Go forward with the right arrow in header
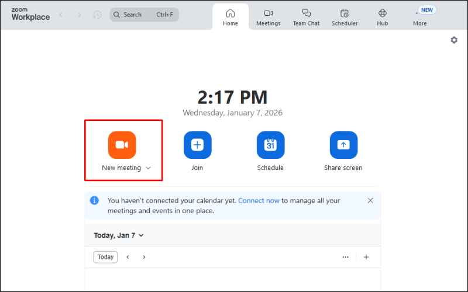The height and width of the screenshot is (292, 468). 79,15
